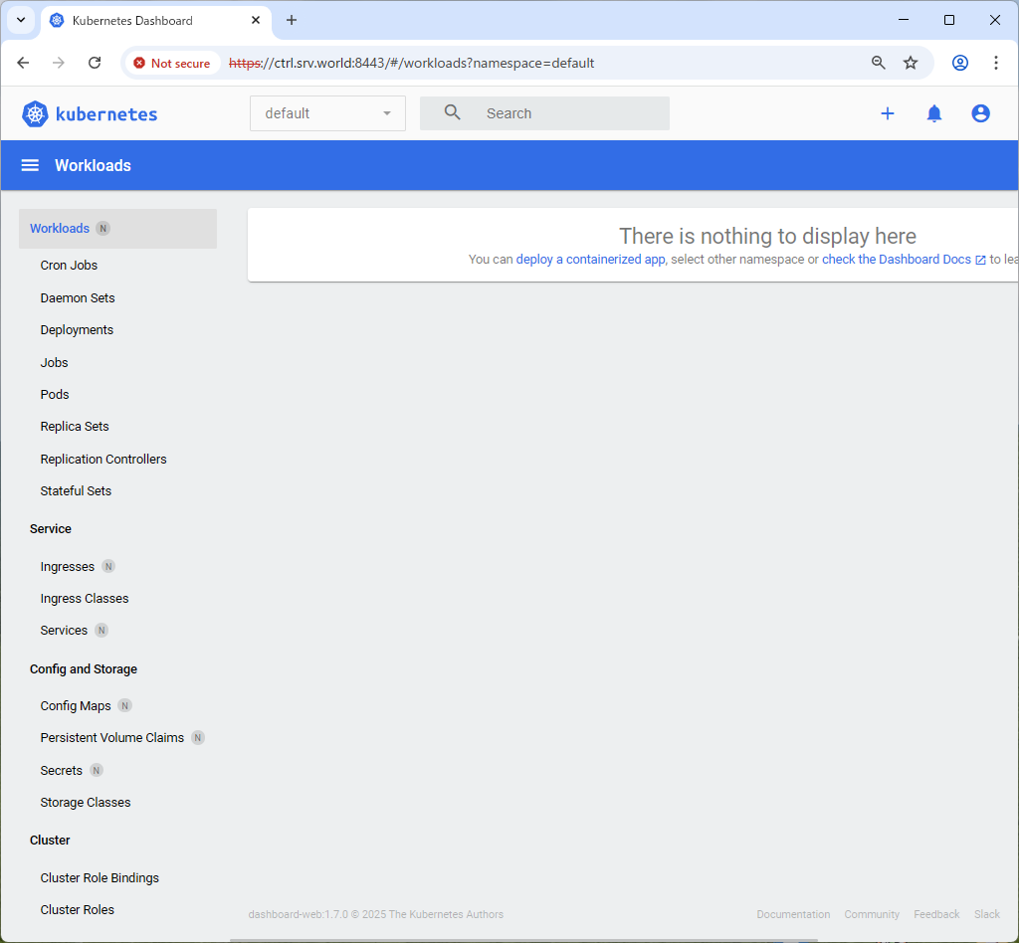Open the user account icon in dashboard

click(980, 113)
